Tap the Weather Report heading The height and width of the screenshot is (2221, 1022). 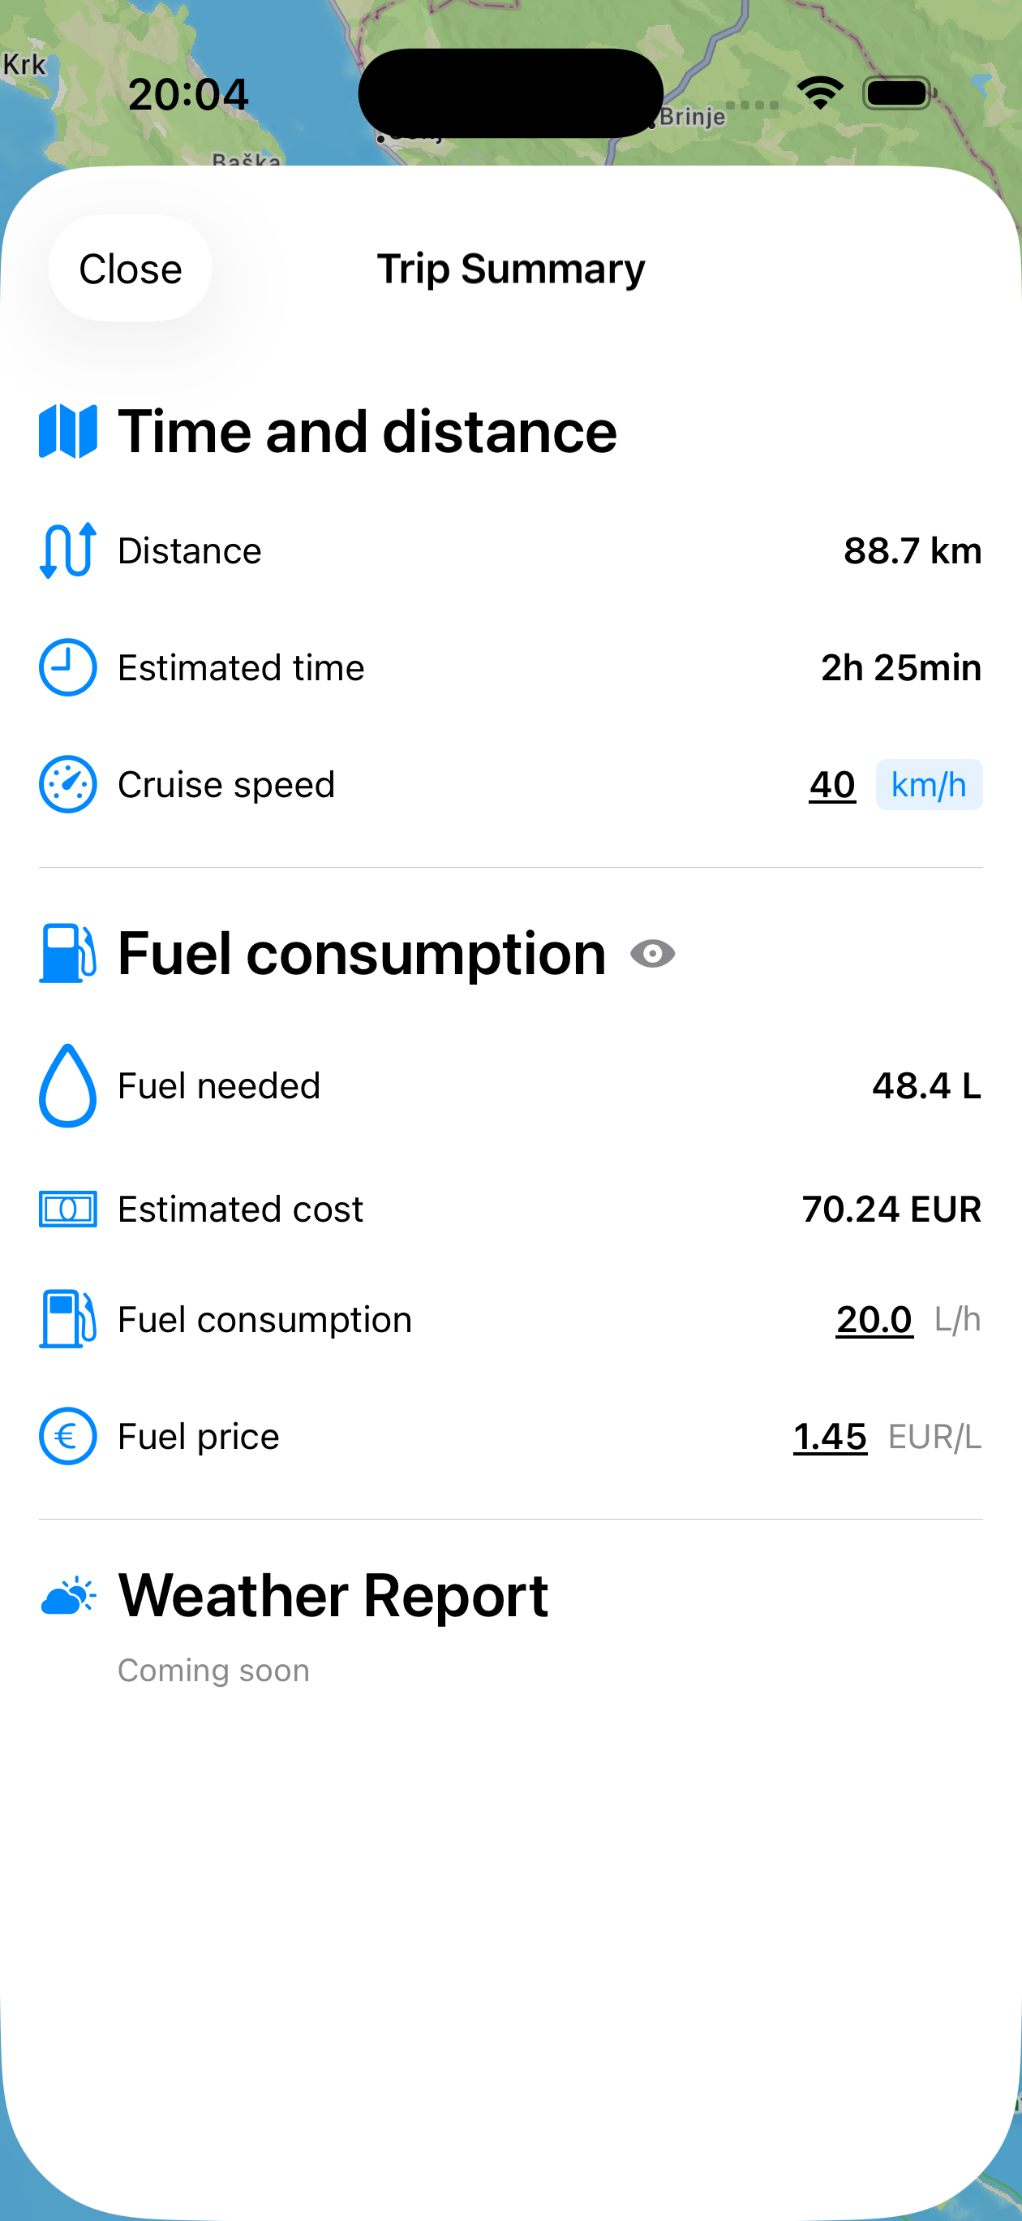(333, 1596)
